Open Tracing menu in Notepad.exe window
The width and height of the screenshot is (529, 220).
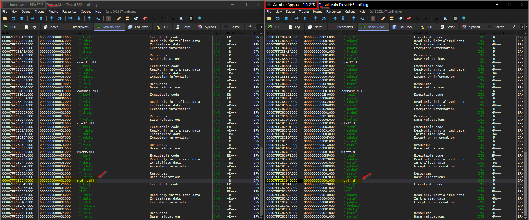coord(40,12)
